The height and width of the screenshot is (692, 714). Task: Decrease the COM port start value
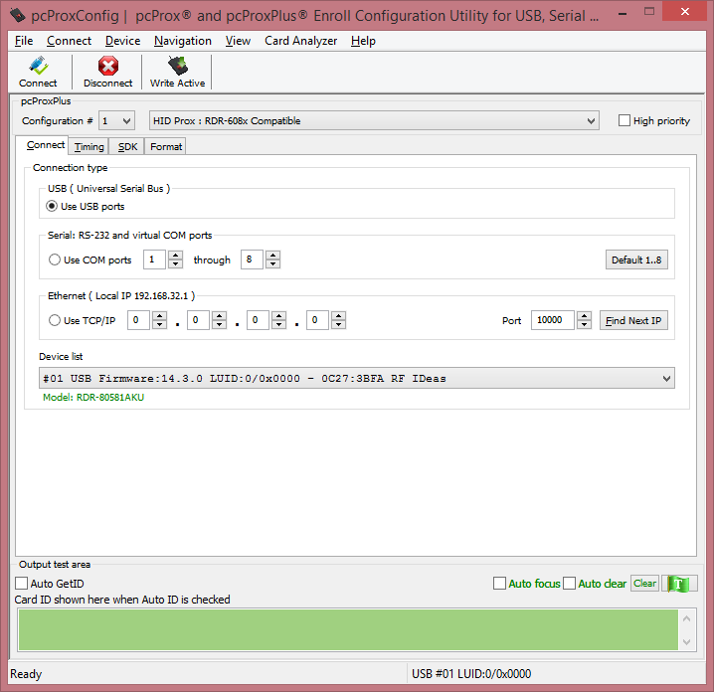(x=175, y=264)
